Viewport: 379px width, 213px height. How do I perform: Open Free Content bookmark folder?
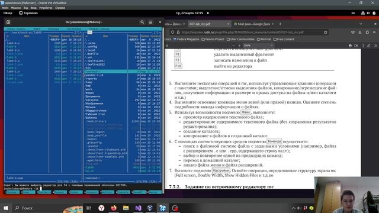pos(284,39)
